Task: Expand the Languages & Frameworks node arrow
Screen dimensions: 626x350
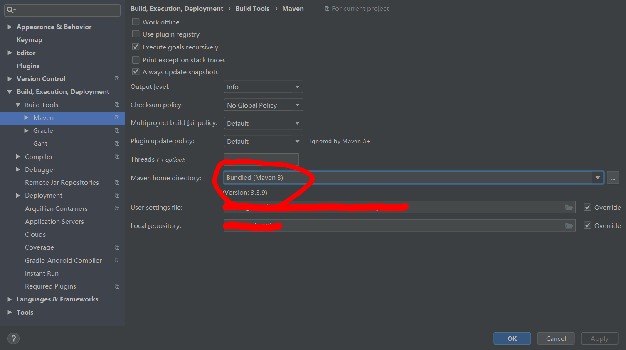Action: tap(10, 299)
